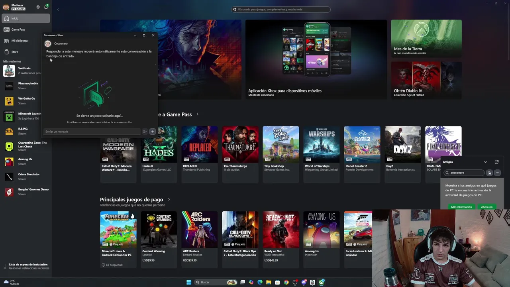Open Crime Simulator icon in sidebar
The image size is (510, 287).
tap(9, 177)
